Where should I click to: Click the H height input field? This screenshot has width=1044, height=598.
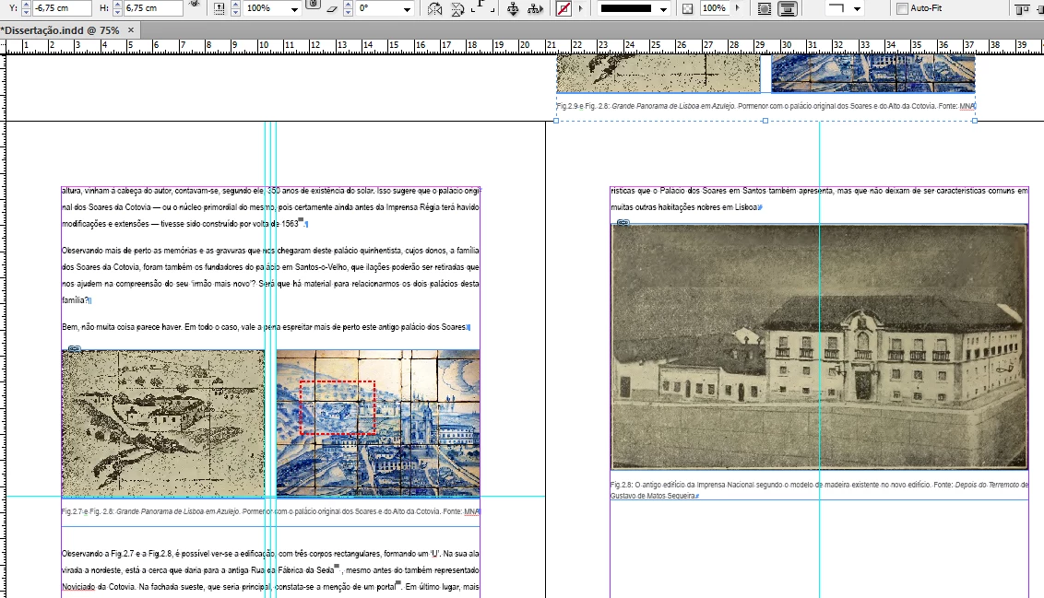point(153,8)
